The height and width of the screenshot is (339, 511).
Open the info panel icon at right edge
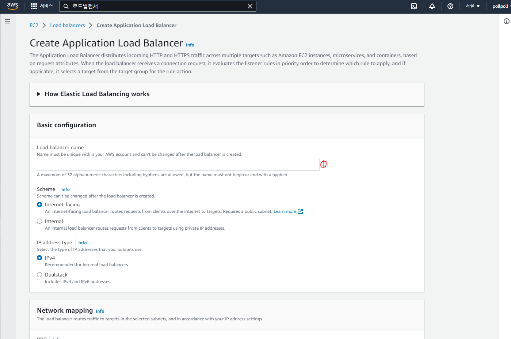(506, 21)
